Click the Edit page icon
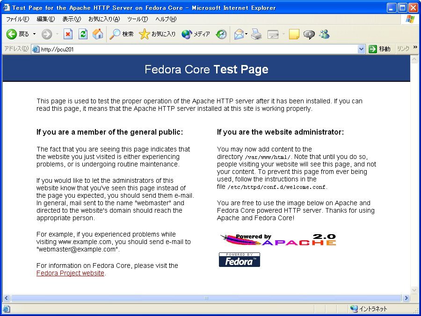421x316 pixels. coord(273,34)
